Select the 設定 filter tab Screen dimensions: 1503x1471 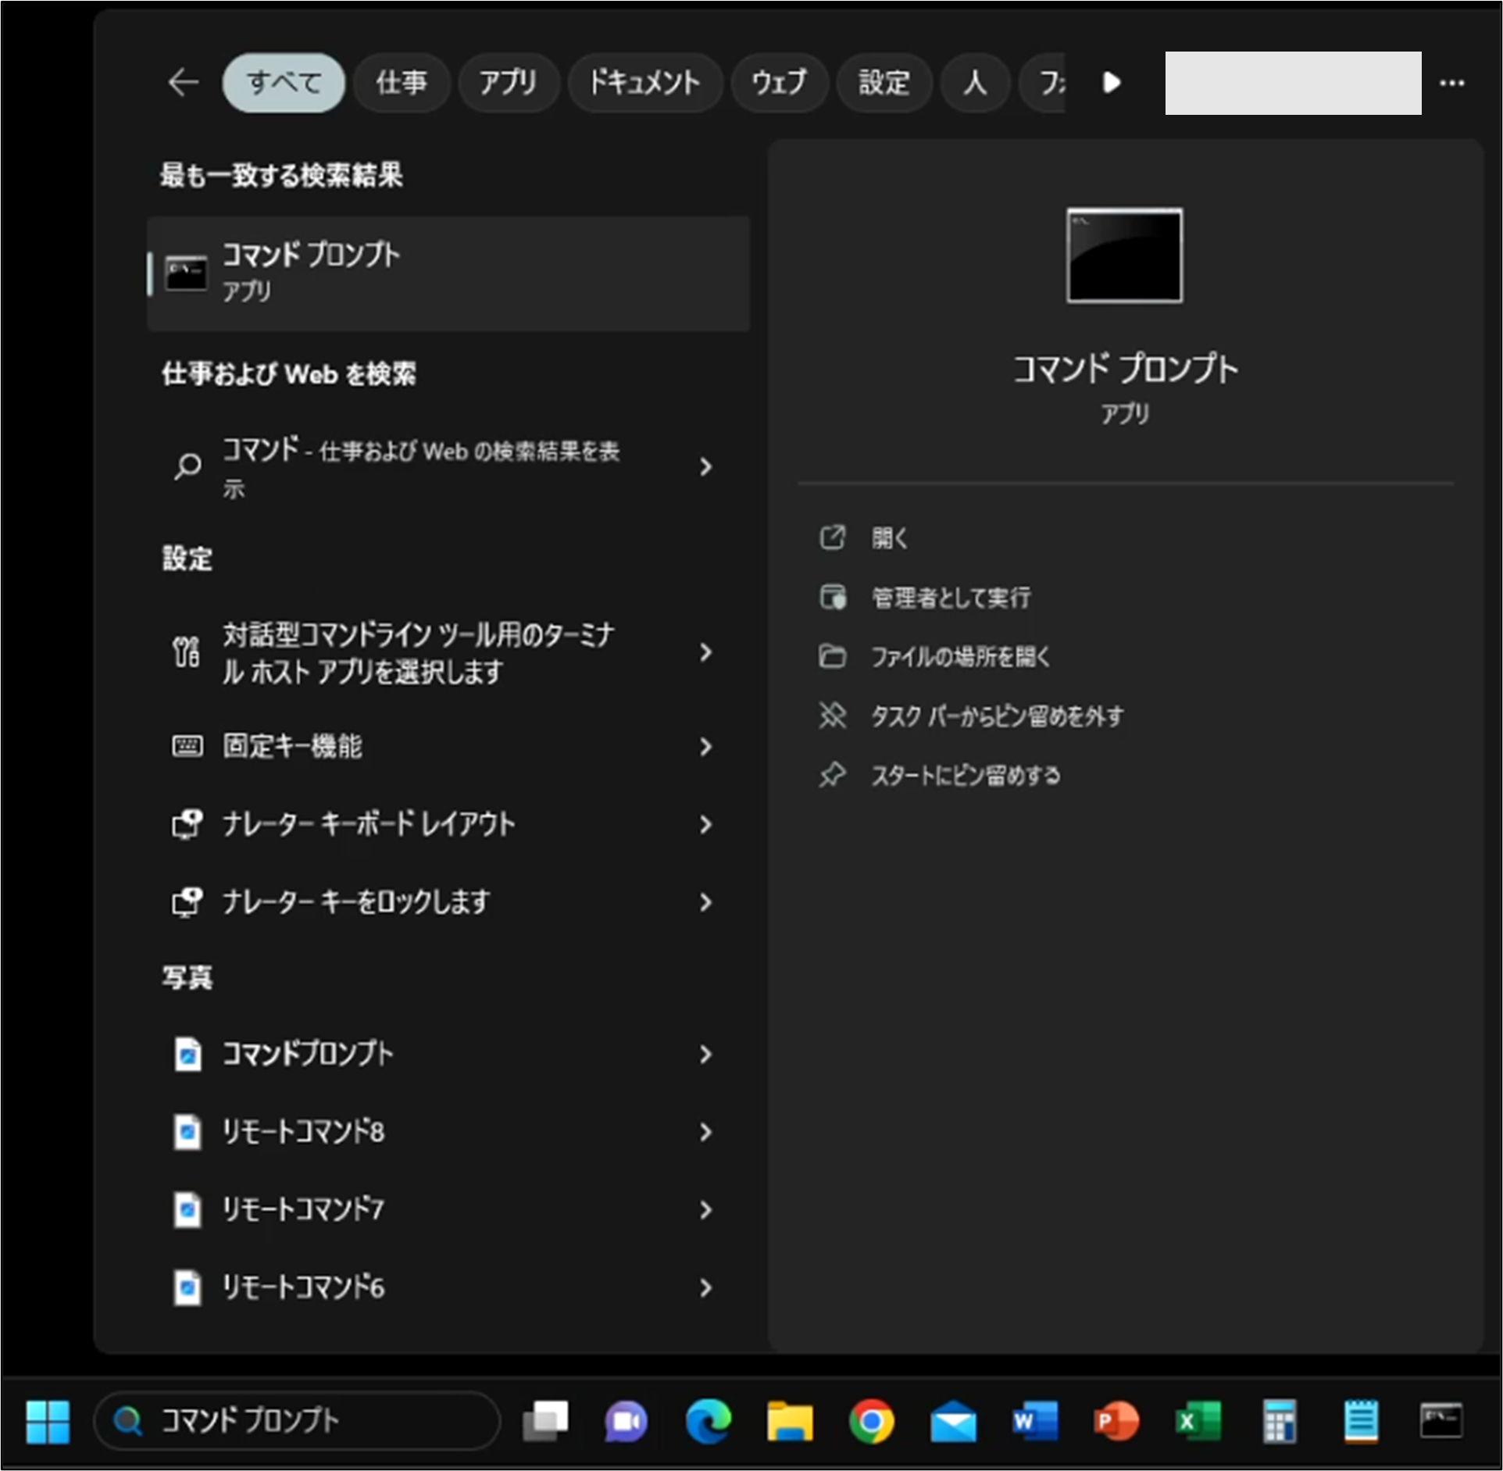tap(884, 82)
